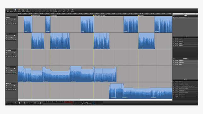Click the Import toolbar icon
Screen dimensions: 203x114
point(19,11)
